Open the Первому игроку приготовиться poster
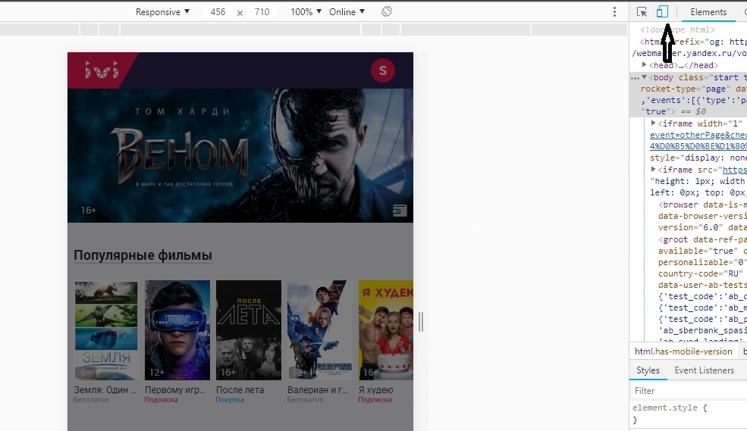The width and height of the screenshot is (747, 431). pyautogui.click(x=177, y=330)
